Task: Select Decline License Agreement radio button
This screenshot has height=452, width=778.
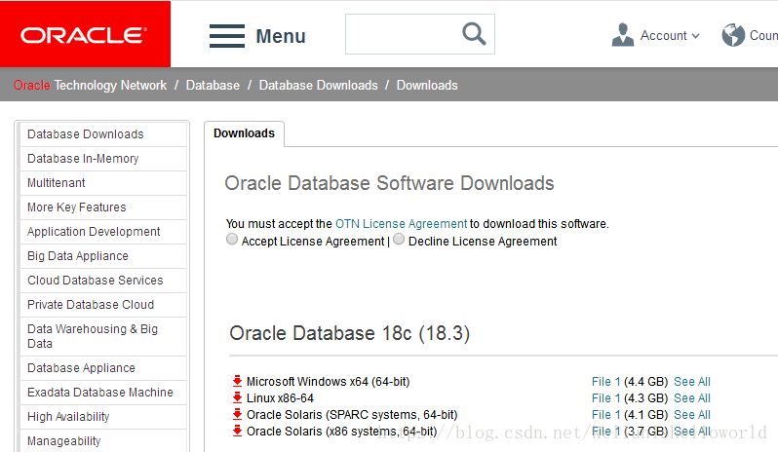Action: tap(399, 240)
